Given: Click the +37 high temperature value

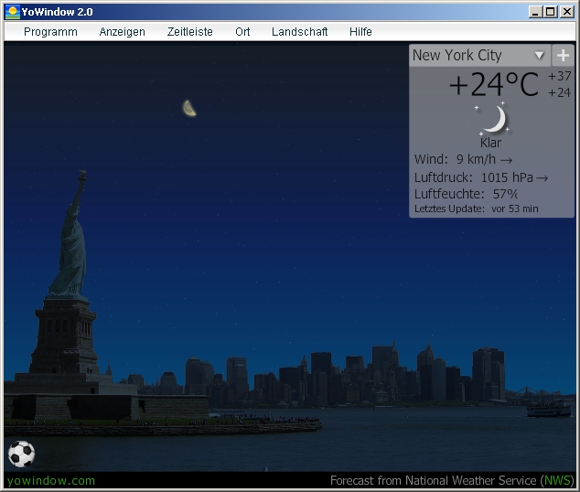Looking at the screenshot, I should coord(559,76).
